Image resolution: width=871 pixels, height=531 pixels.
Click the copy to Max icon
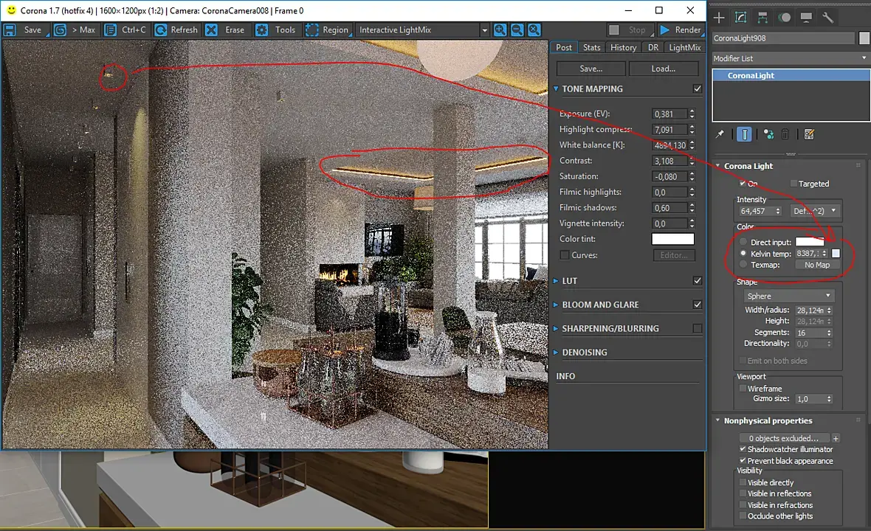point(60,30)
